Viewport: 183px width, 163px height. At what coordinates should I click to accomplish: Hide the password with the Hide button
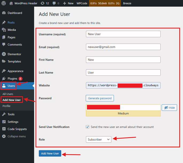pos(169,108)
